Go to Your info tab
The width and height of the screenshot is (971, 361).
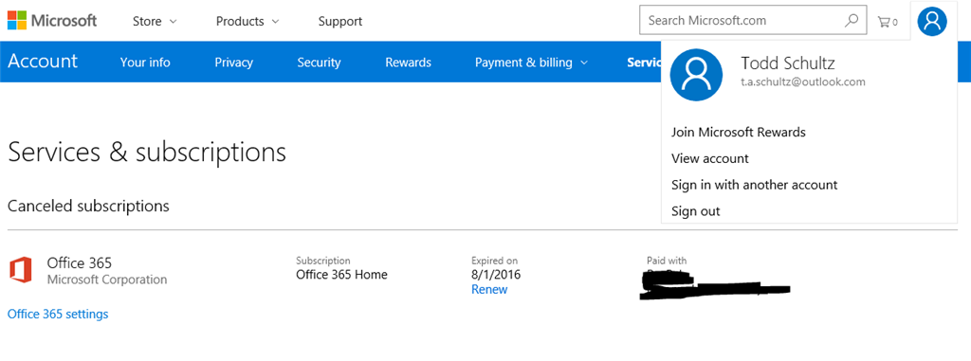point(145,62)
